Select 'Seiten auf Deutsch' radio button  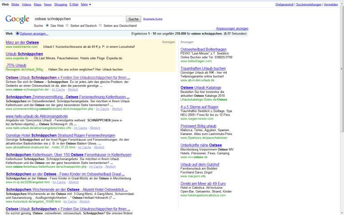pyautogui.click(x=67, y=25)
